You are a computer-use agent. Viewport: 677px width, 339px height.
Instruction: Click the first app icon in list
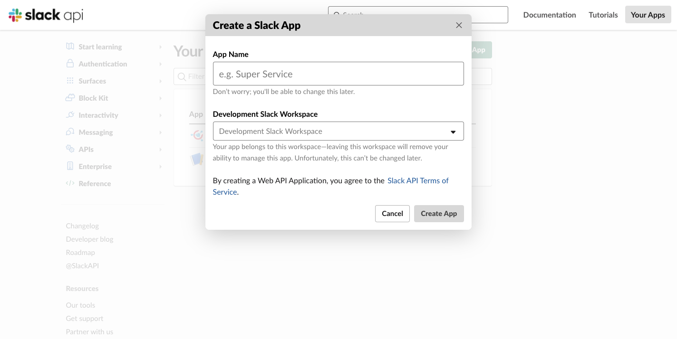(197, 135)
